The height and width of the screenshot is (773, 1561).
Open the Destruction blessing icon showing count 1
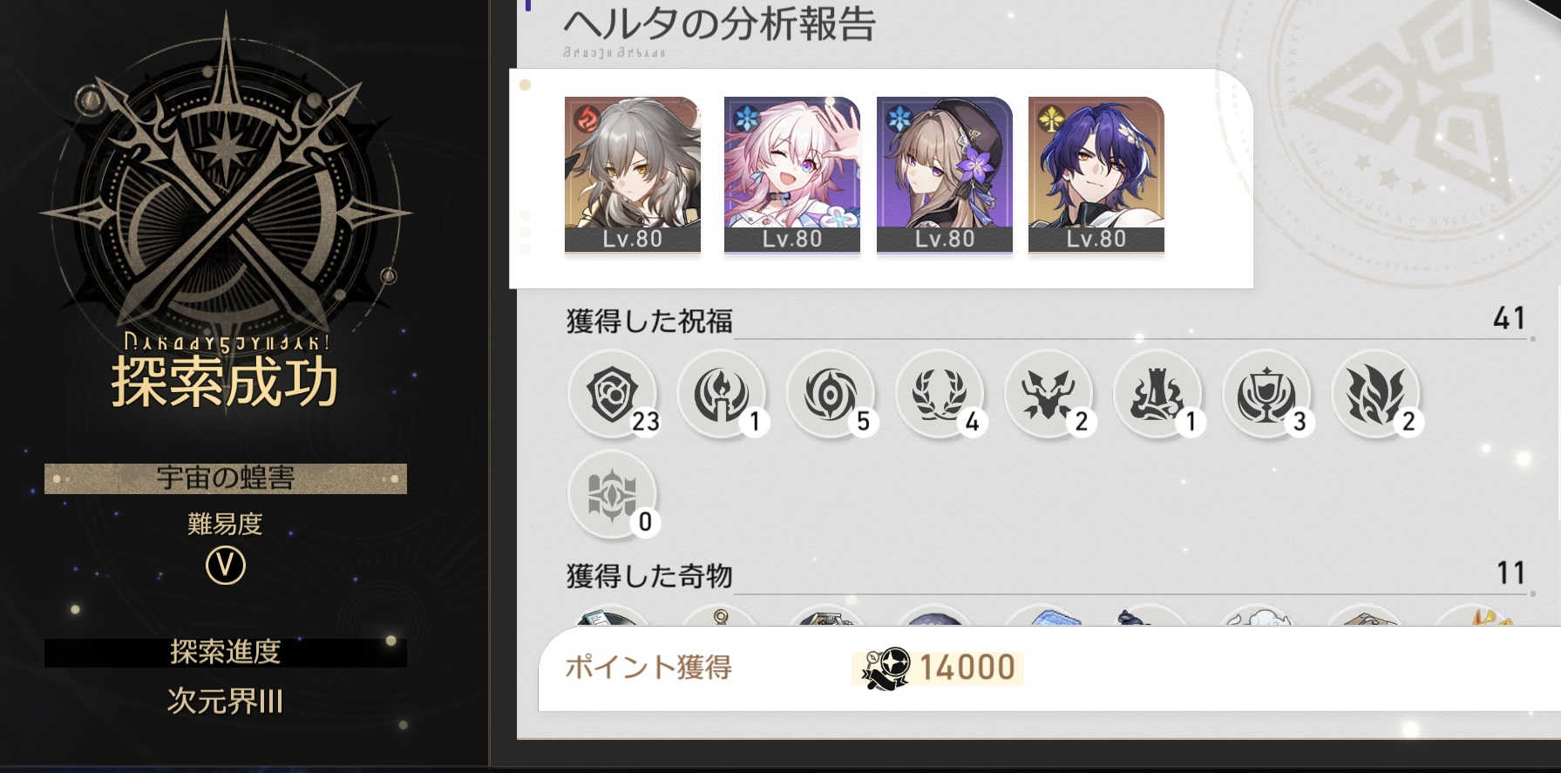pos(1157,394)
